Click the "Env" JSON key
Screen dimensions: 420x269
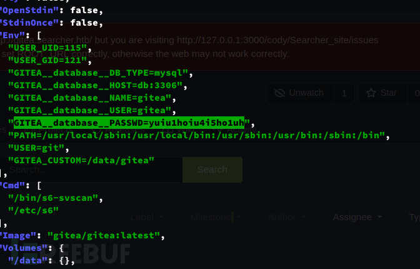click(13, 36)
